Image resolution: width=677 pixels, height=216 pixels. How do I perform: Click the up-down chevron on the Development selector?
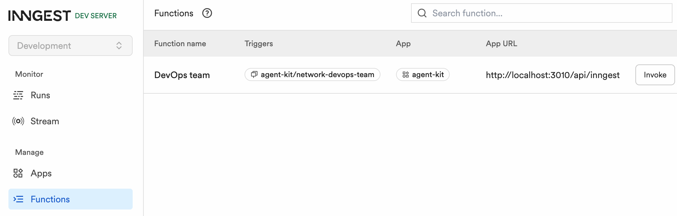(x=119, y=46)
